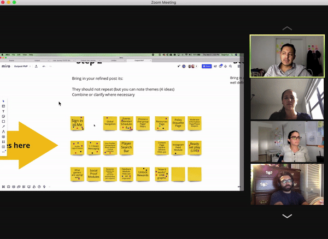The image size is (328, 239).
Task: Select the 'Resources Page' sticky note
Action: point(162,123)
